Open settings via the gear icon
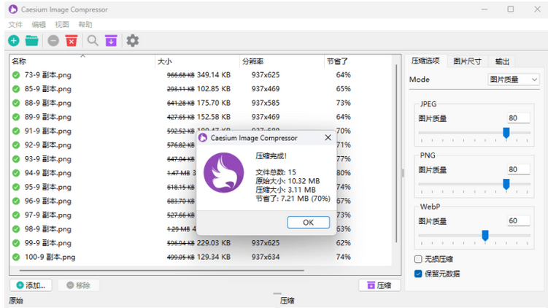Viewport: 548px width, 308px height. click(x=132, y=41)
